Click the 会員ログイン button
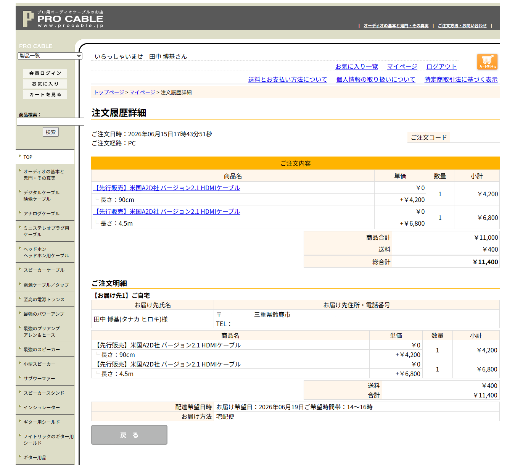515x465 pixels. coord(45,73)
